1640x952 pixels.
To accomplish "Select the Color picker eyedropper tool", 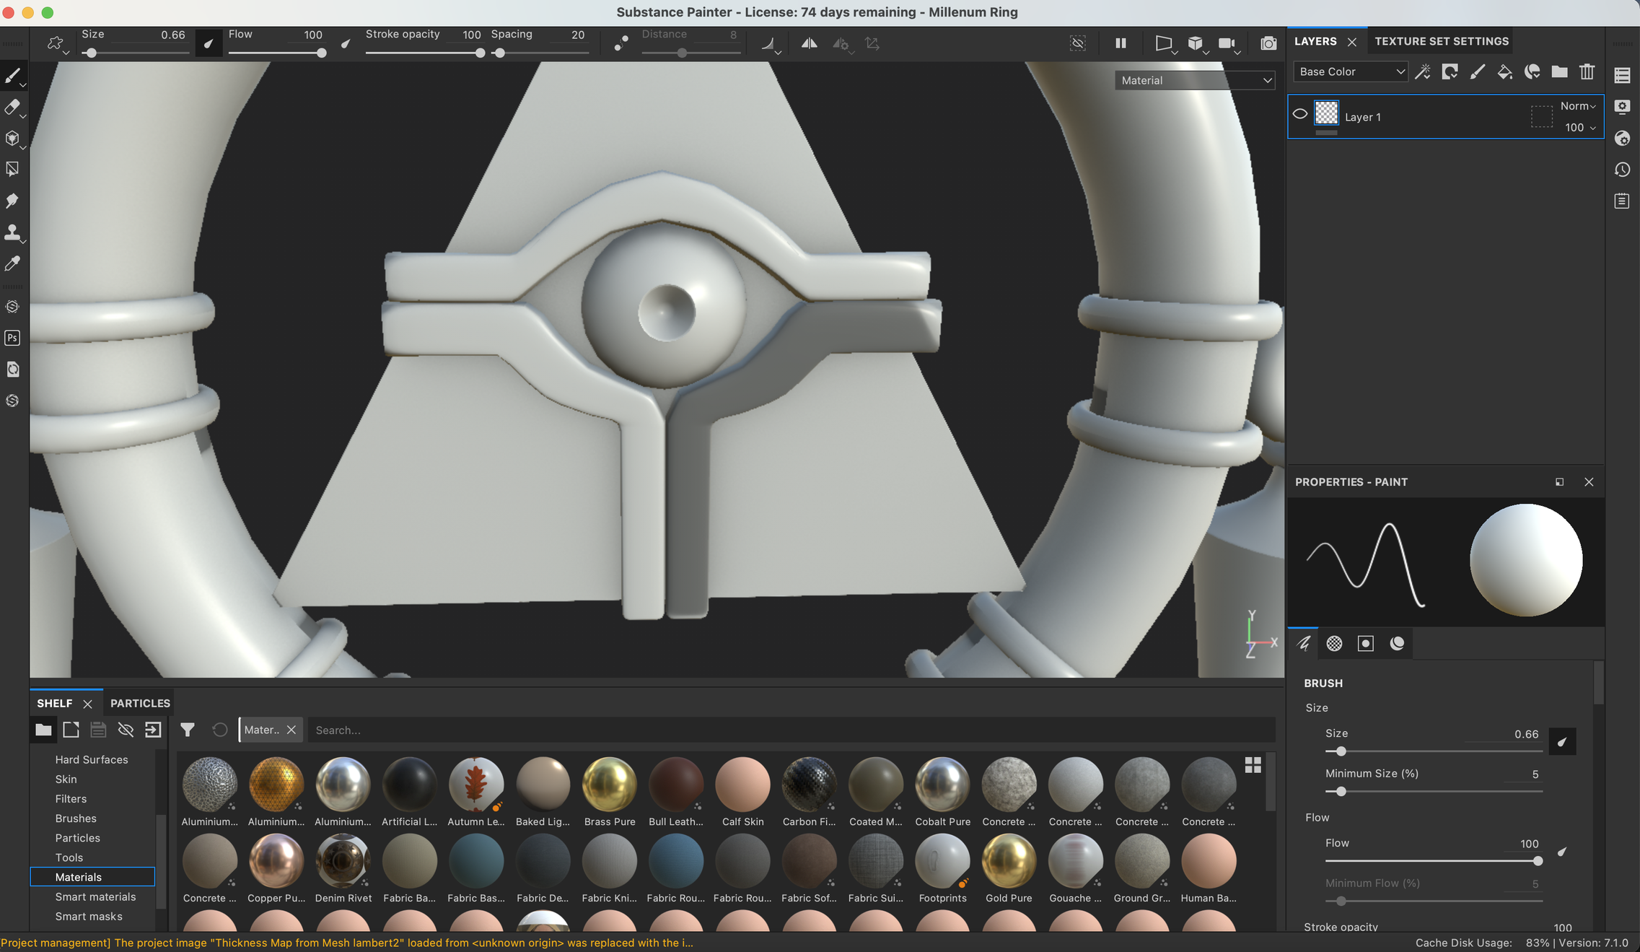I will click(12, 263).
